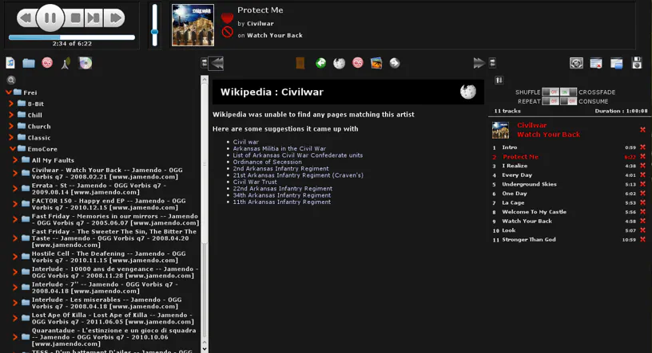Open the 'Civil war' suggestion link
Image resolution: width=652 pixels, height=353 pixels.
click(246, 142)
